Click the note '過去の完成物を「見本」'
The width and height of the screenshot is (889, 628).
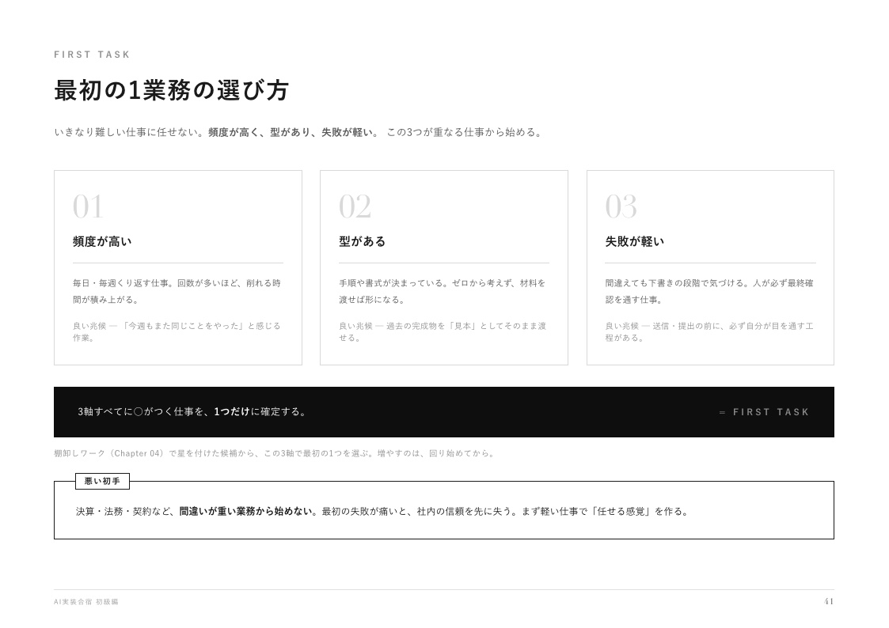tap(443, 332)
